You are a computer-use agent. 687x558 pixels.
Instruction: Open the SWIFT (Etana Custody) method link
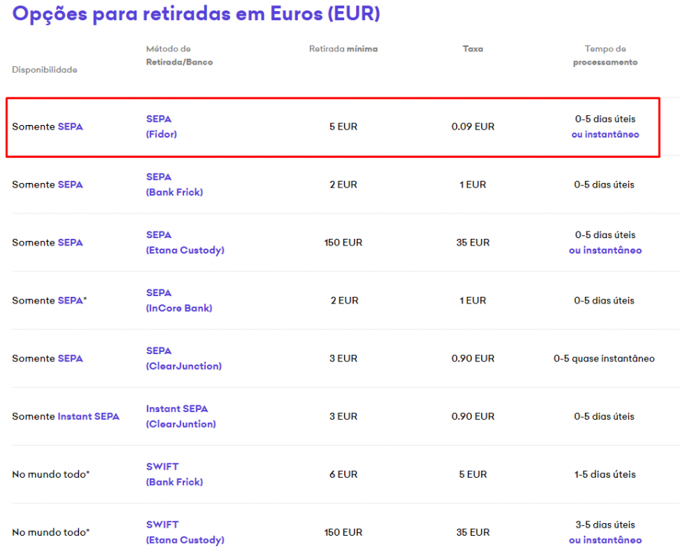click(185, 532)
